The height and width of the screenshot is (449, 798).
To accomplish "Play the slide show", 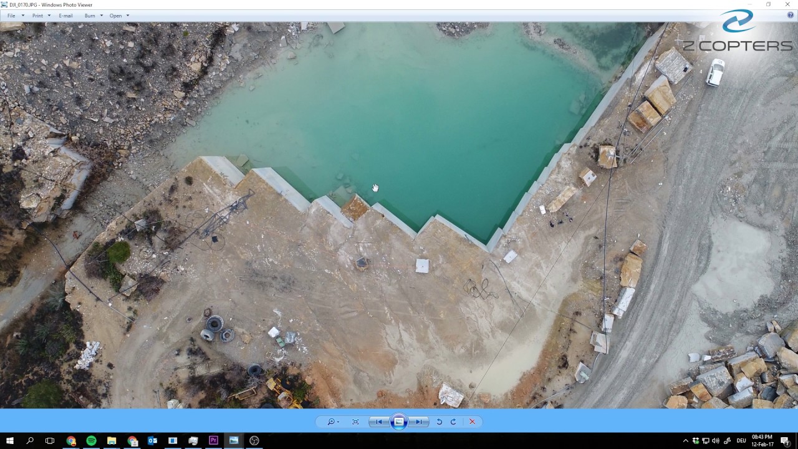I will [x=399, y=422].
